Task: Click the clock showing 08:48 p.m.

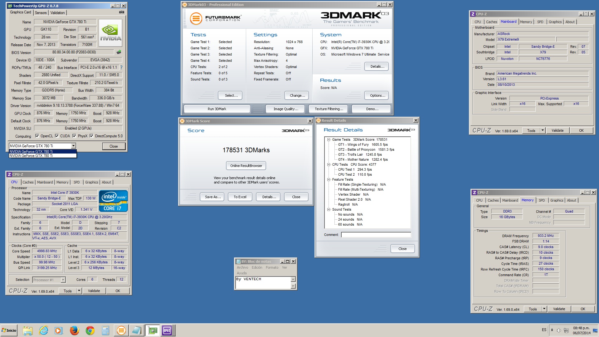Action: click(581, 328)
